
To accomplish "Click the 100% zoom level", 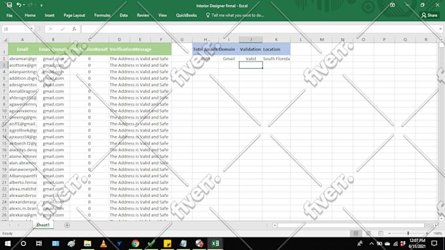I will [x=437, y=233].
